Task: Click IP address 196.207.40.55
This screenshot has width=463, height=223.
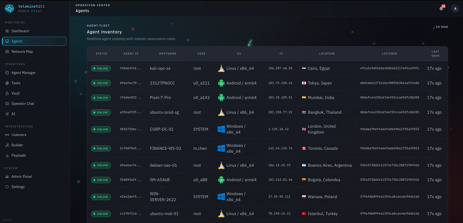Action: [x=280, y=68]
